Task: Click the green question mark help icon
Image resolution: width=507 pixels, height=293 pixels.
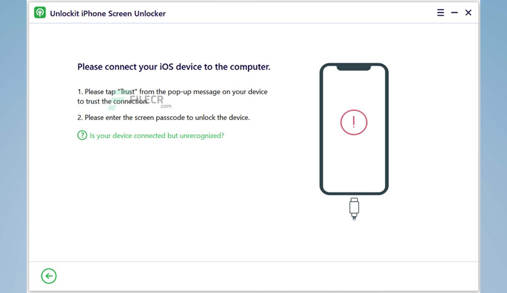Action: tap(82, 135)
